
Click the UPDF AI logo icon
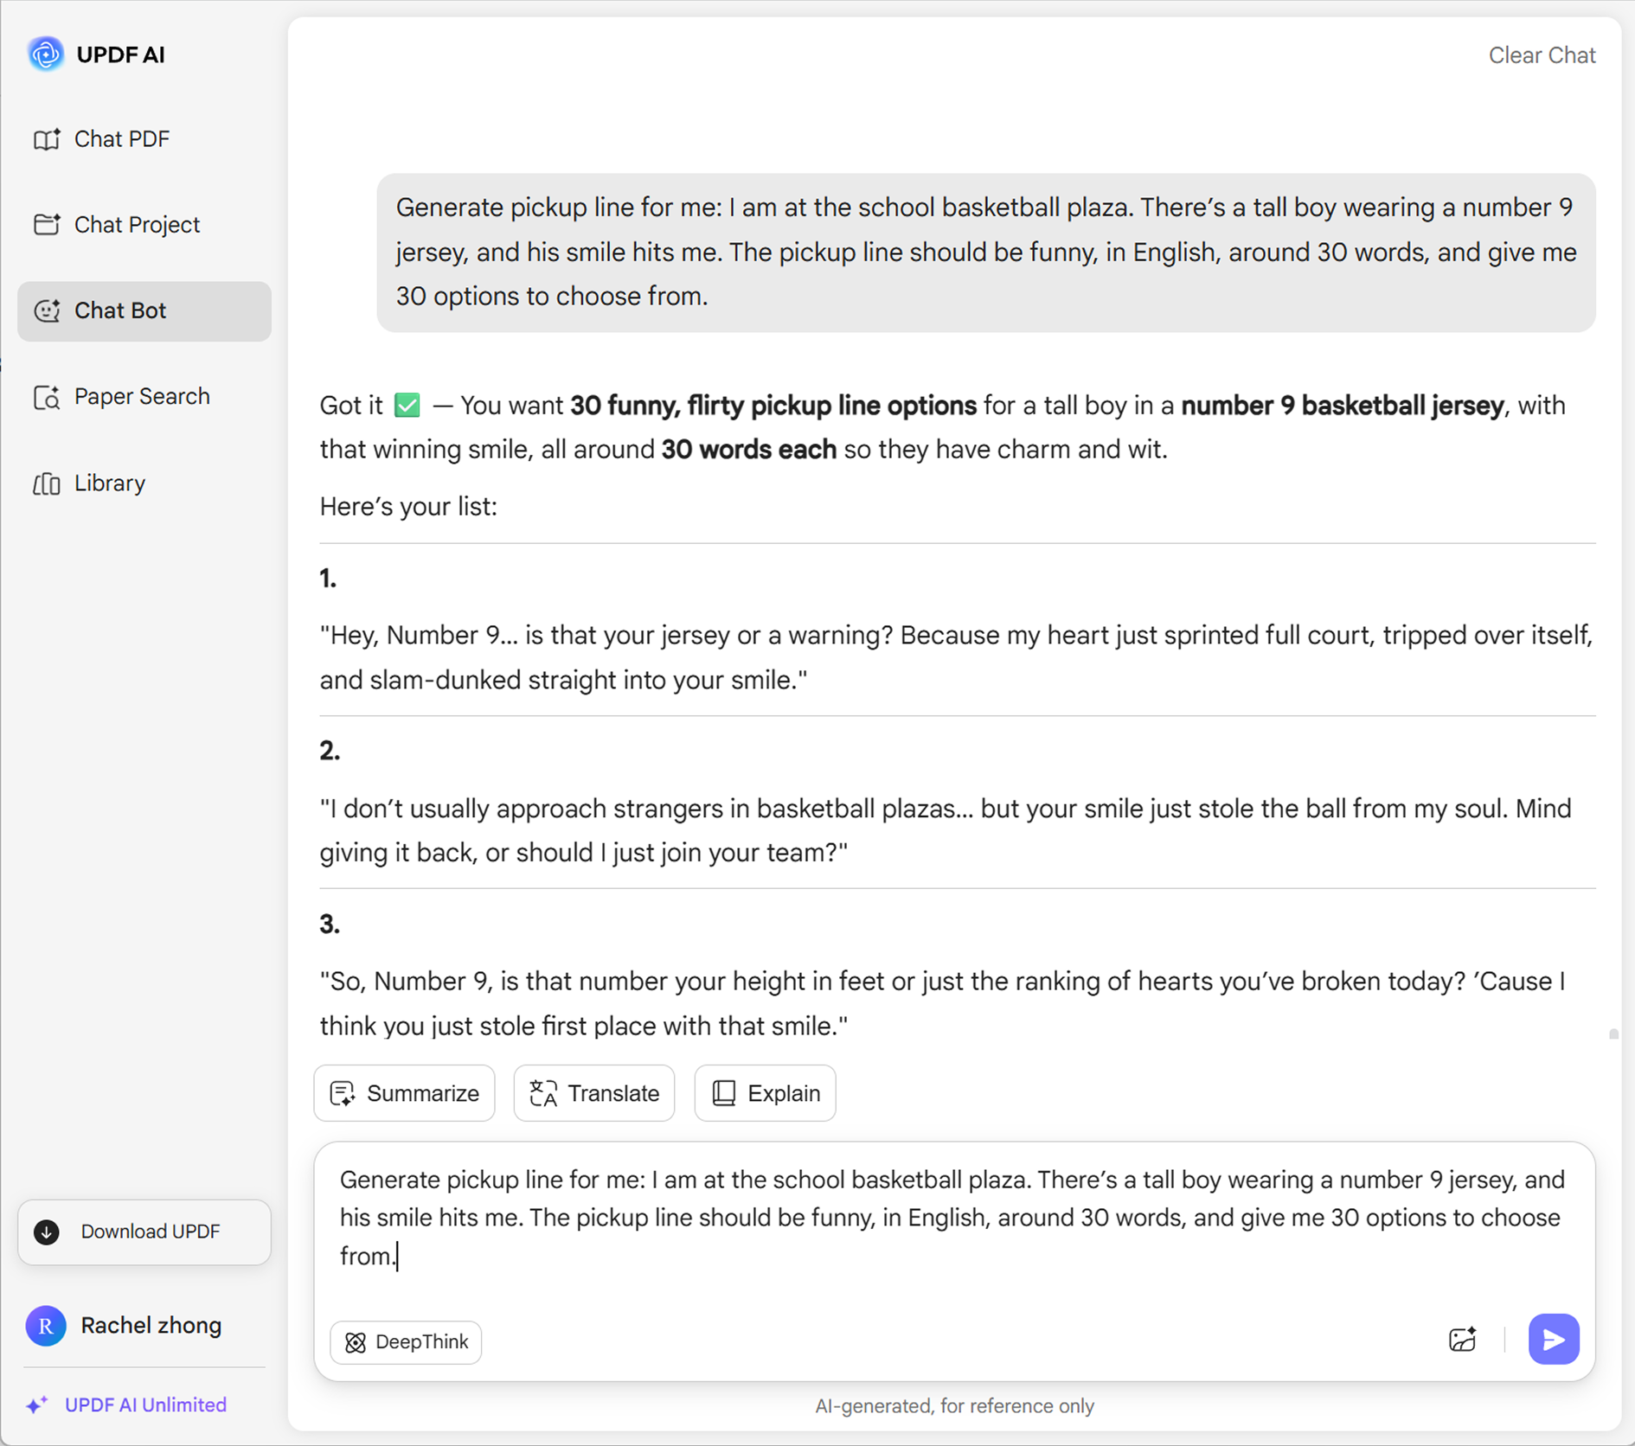pos(45,54)
